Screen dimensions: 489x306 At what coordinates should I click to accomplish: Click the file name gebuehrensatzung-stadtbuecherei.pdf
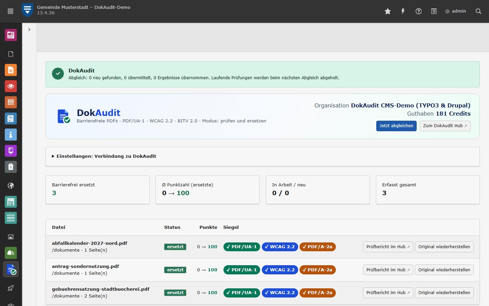coord(101,289)
